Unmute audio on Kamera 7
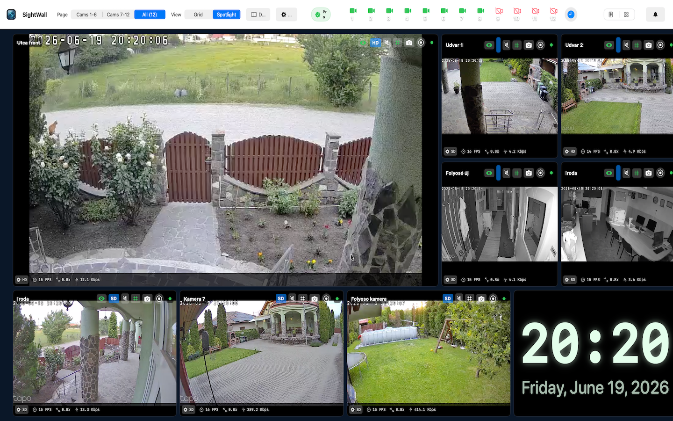Screen dimensions: 673x421 tap(292, 298)
